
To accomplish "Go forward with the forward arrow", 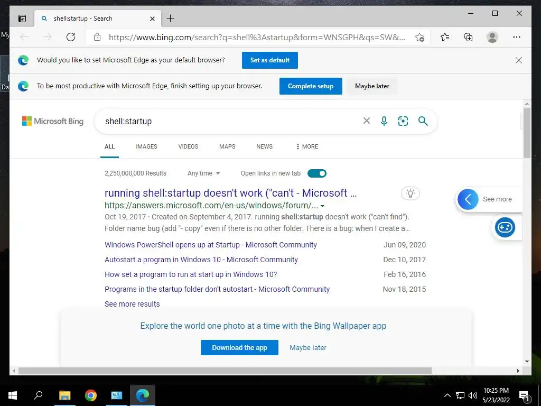I will [48, 37].
